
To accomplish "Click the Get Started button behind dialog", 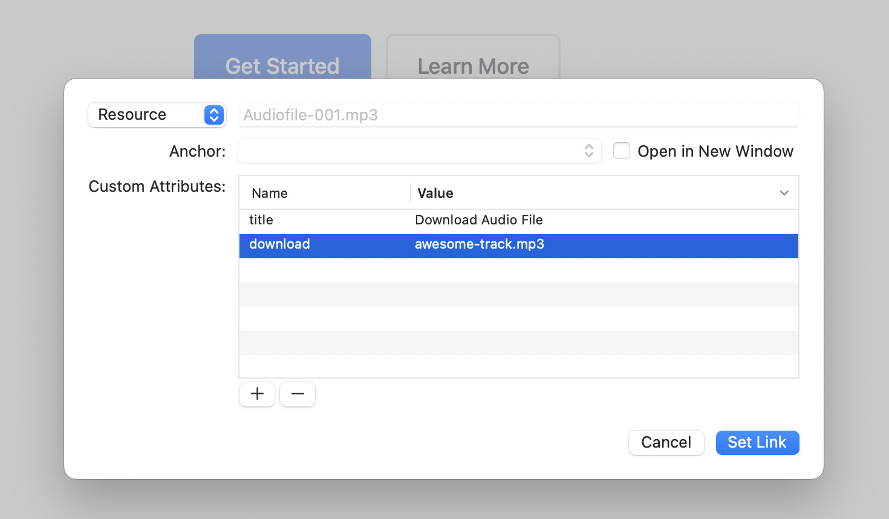I will tap(282, 58).
